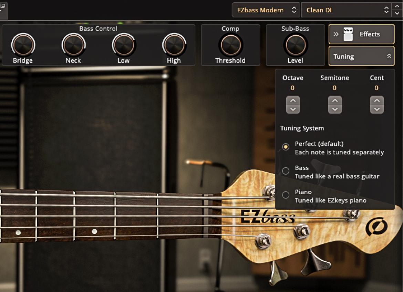403x292 pixels.
Task: Click the Tuning collapse double-chevron icon
Action: (x=389, y=56)
